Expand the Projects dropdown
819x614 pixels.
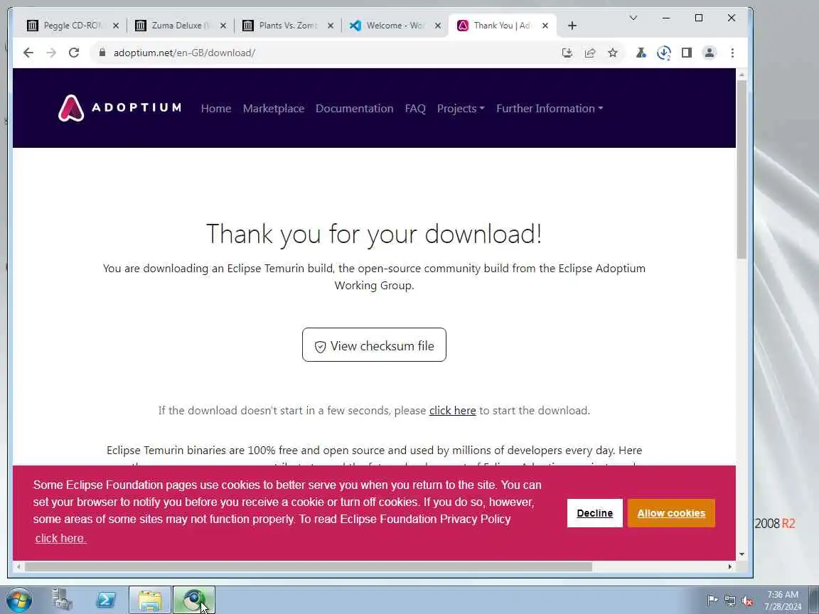click(x=461, y=109)
